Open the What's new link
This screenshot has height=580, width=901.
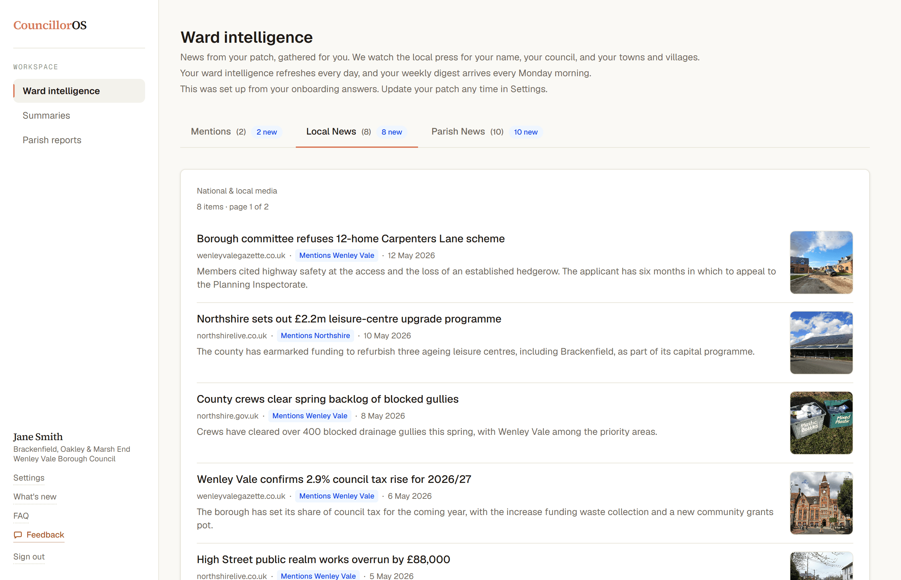click(35, 497)
